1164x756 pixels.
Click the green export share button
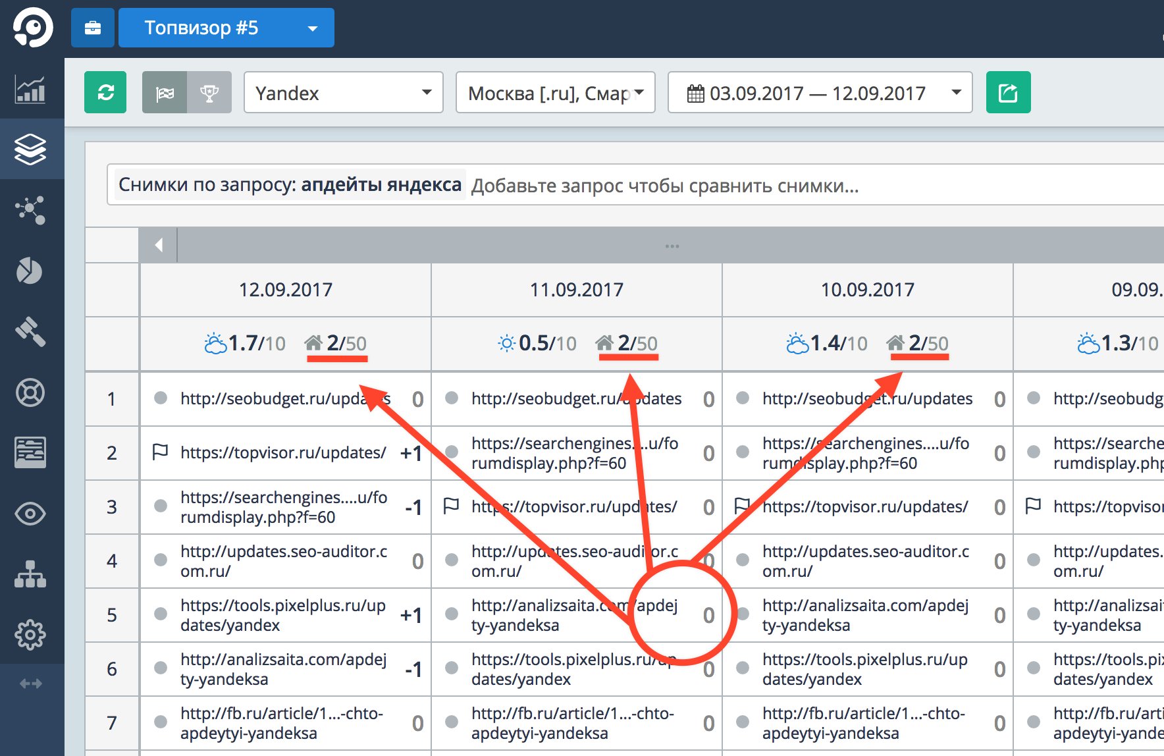point(1008,92)
